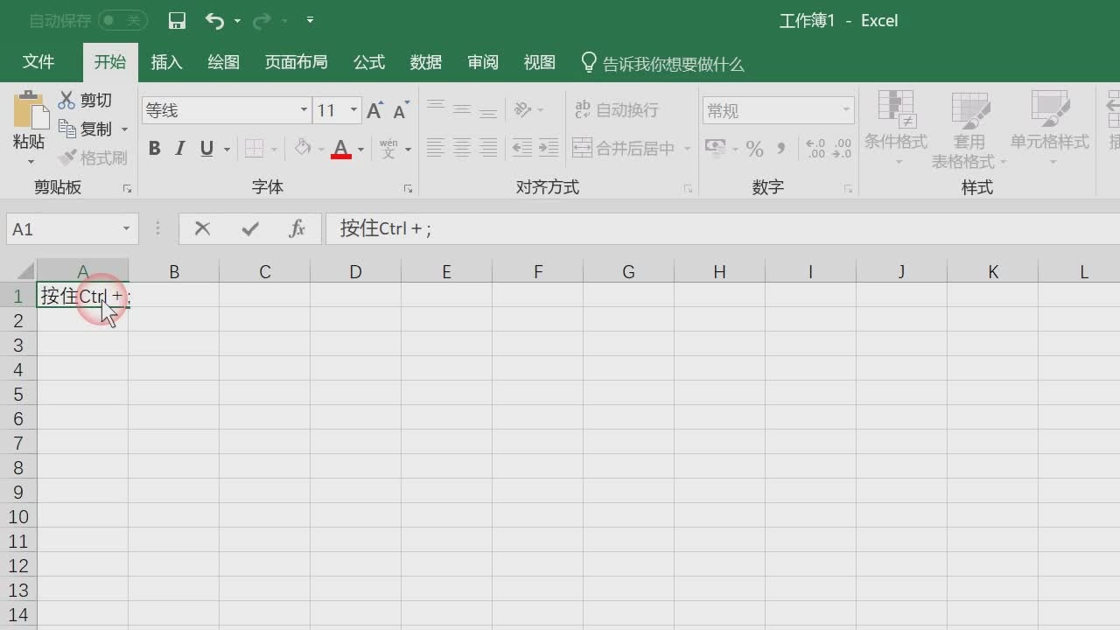Click the align right icon
Image resolution: width=1120 pixels, height=630 pixels.
click(x=488, y=148)
